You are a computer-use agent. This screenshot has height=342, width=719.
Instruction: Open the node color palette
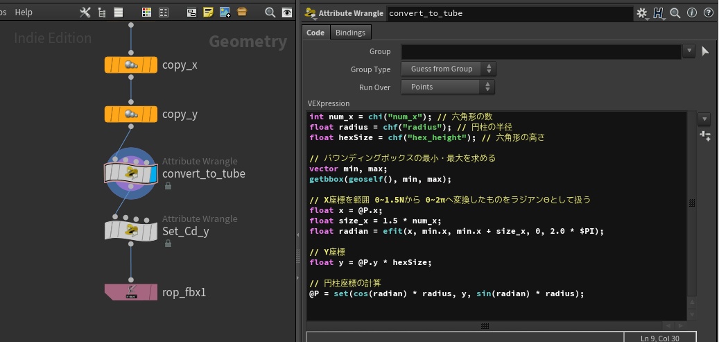147,12
